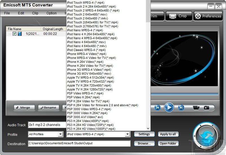This screenshot has width=226, height=155.
Task: Click the Rename button
Action: point(48,108)
